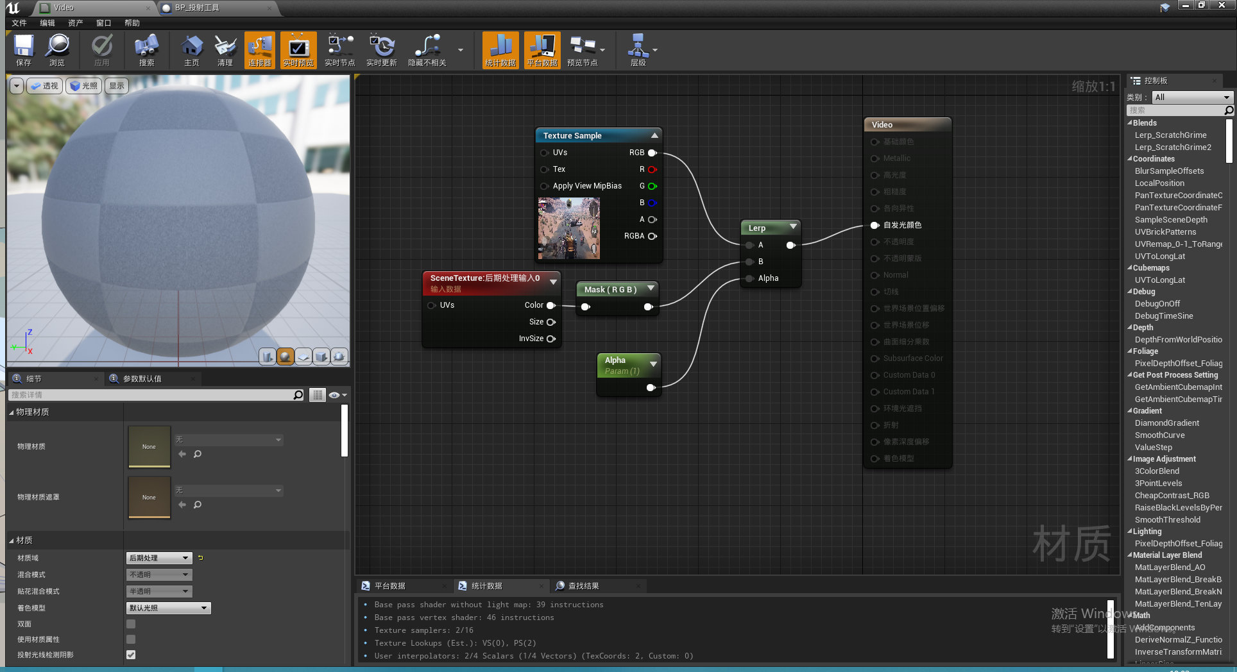Toggle the 连接器 connectors icon

coord(260,50)
